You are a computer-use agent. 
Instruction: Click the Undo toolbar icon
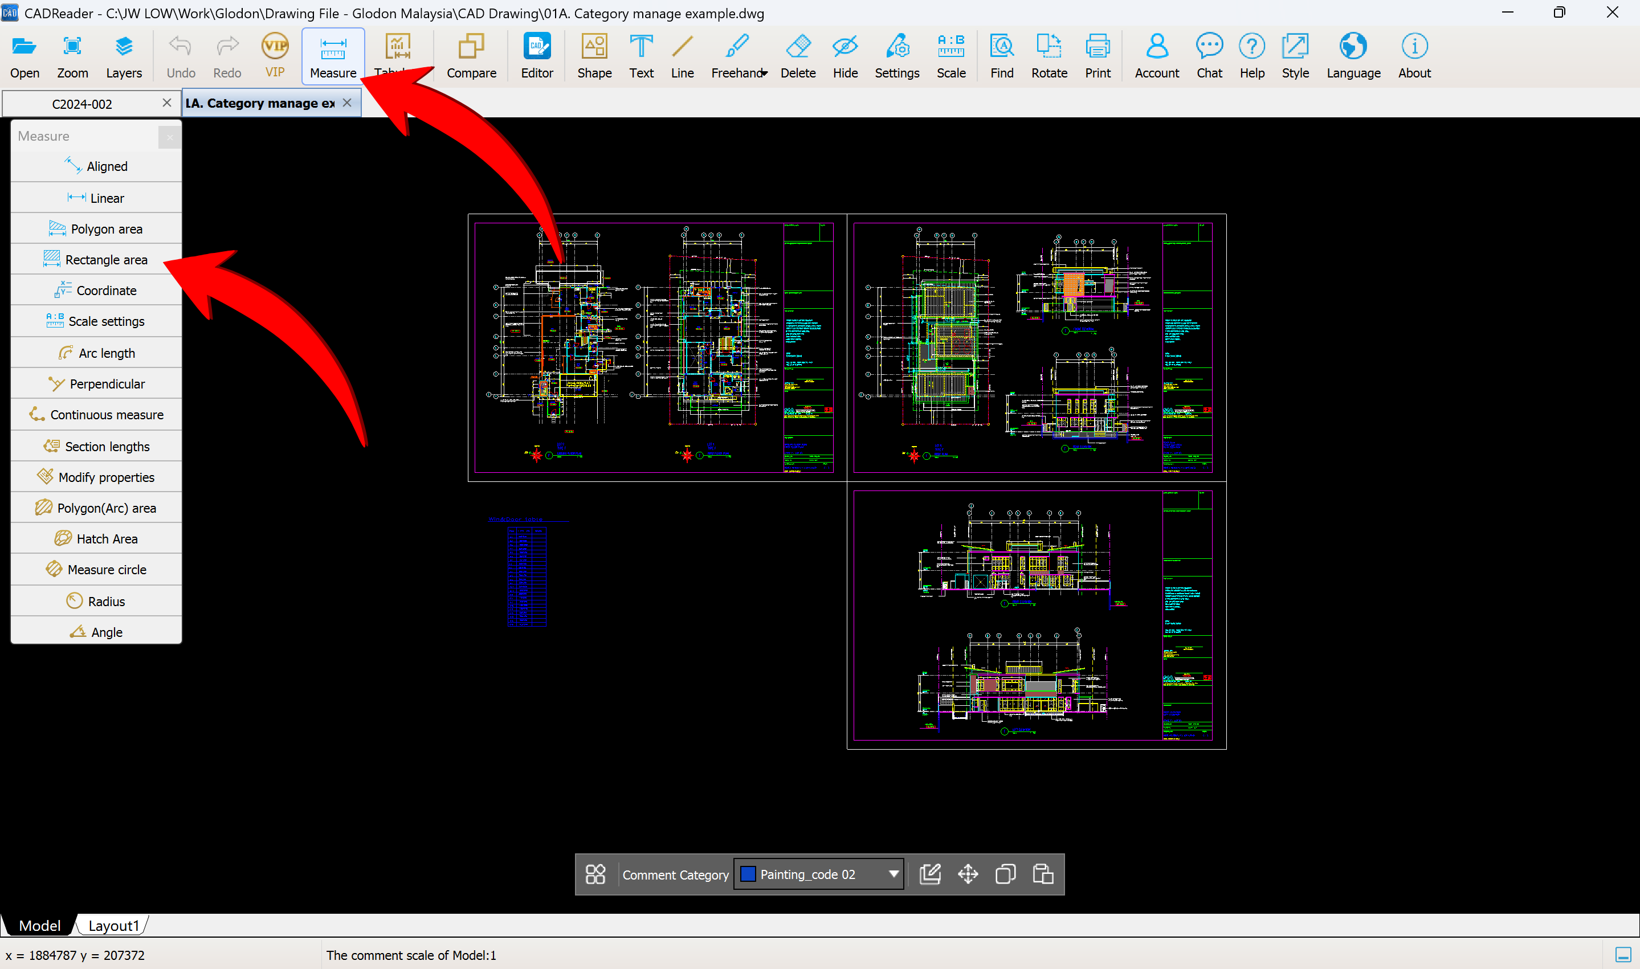click(x=180, y=56)
